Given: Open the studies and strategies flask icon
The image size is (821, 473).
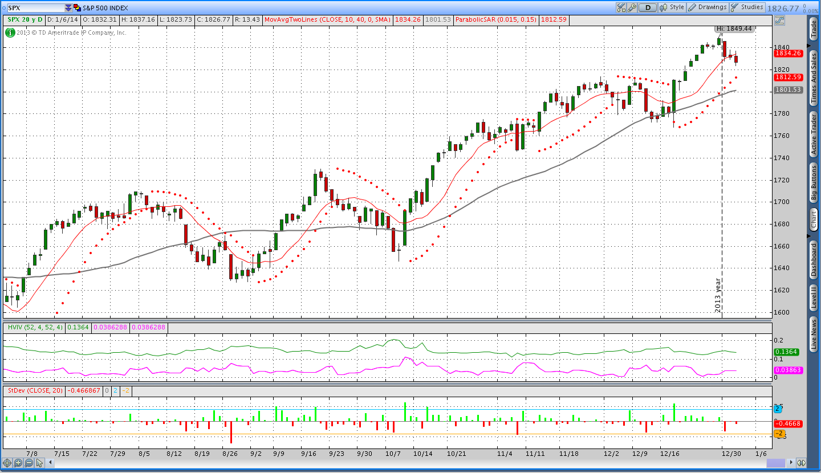Looking at the screenshot, I should [x=621, y=7].
